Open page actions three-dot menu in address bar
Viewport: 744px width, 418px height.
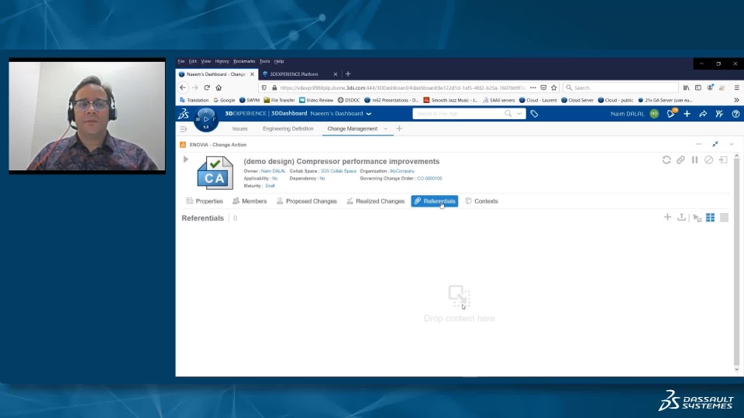pyautogui.click(x=533, y=87)
